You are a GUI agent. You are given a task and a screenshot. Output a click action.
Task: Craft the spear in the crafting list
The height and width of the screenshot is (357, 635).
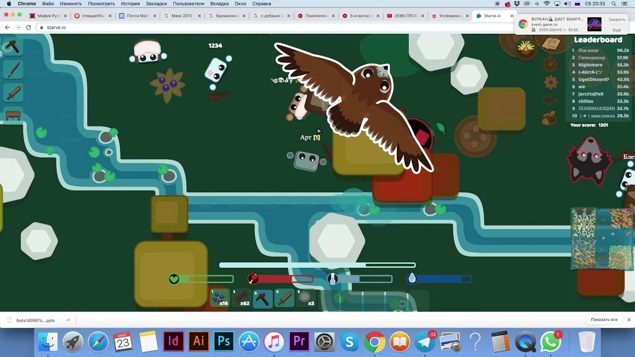[13, 69]
